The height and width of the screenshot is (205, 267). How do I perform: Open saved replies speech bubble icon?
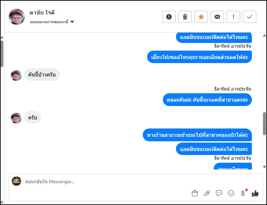(x=219, y=193)
